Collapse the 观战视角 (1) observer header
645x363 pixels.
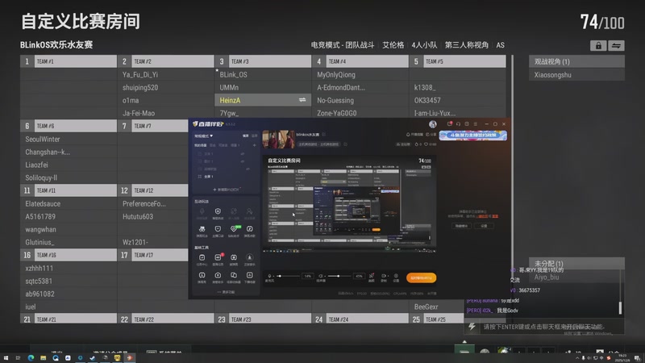coord(576,61)
